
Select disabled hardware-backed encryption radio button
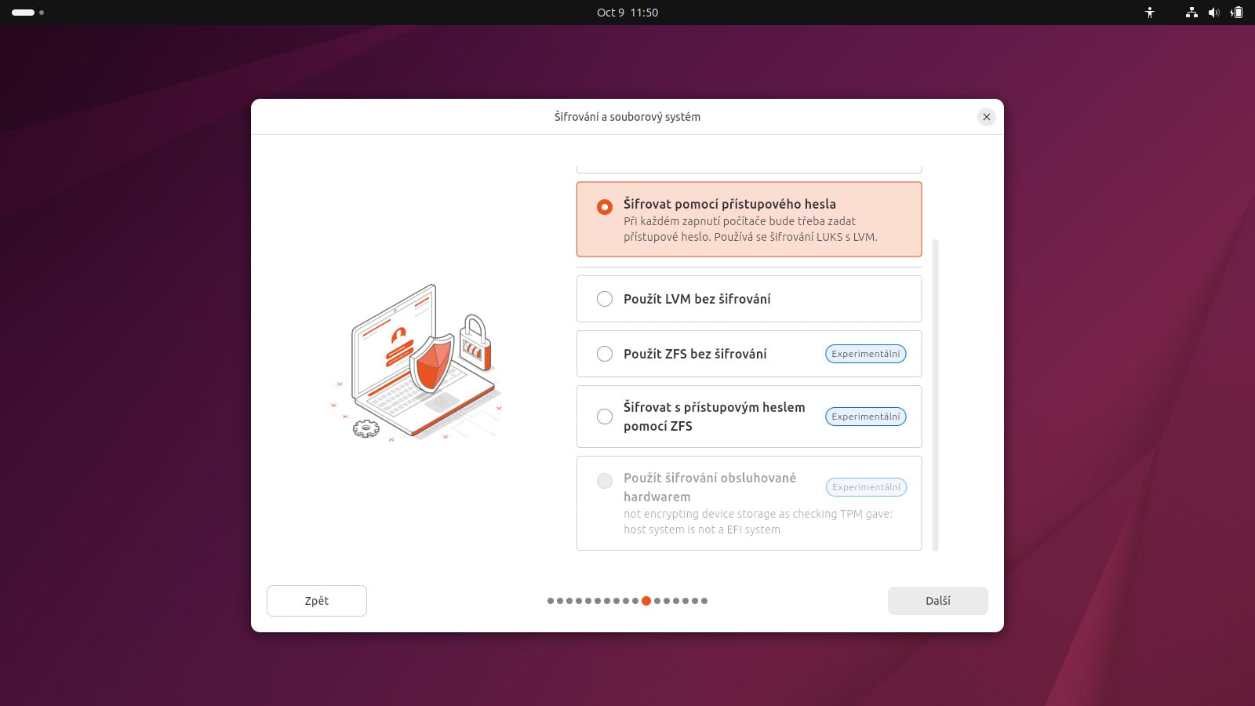pos(605,481)
